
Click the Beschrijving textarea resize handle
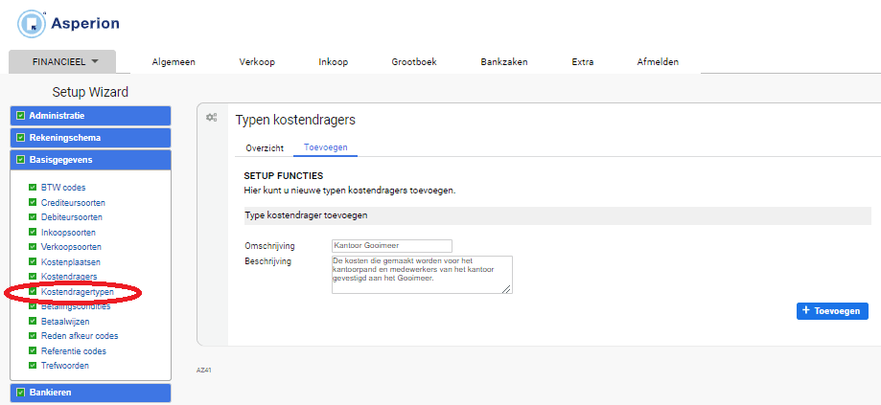coord(507,289)
